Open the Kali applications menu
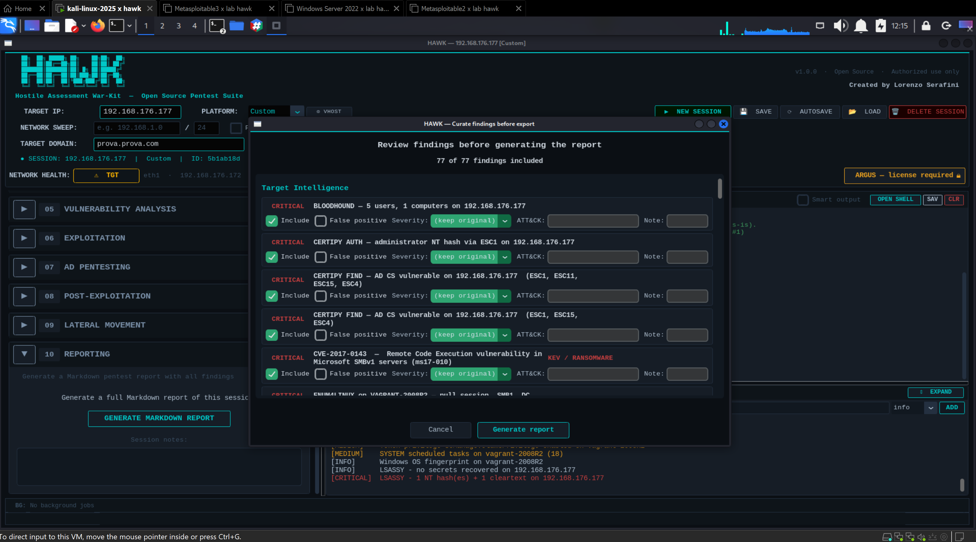976x542 pixels. click(x=9, y=26)
